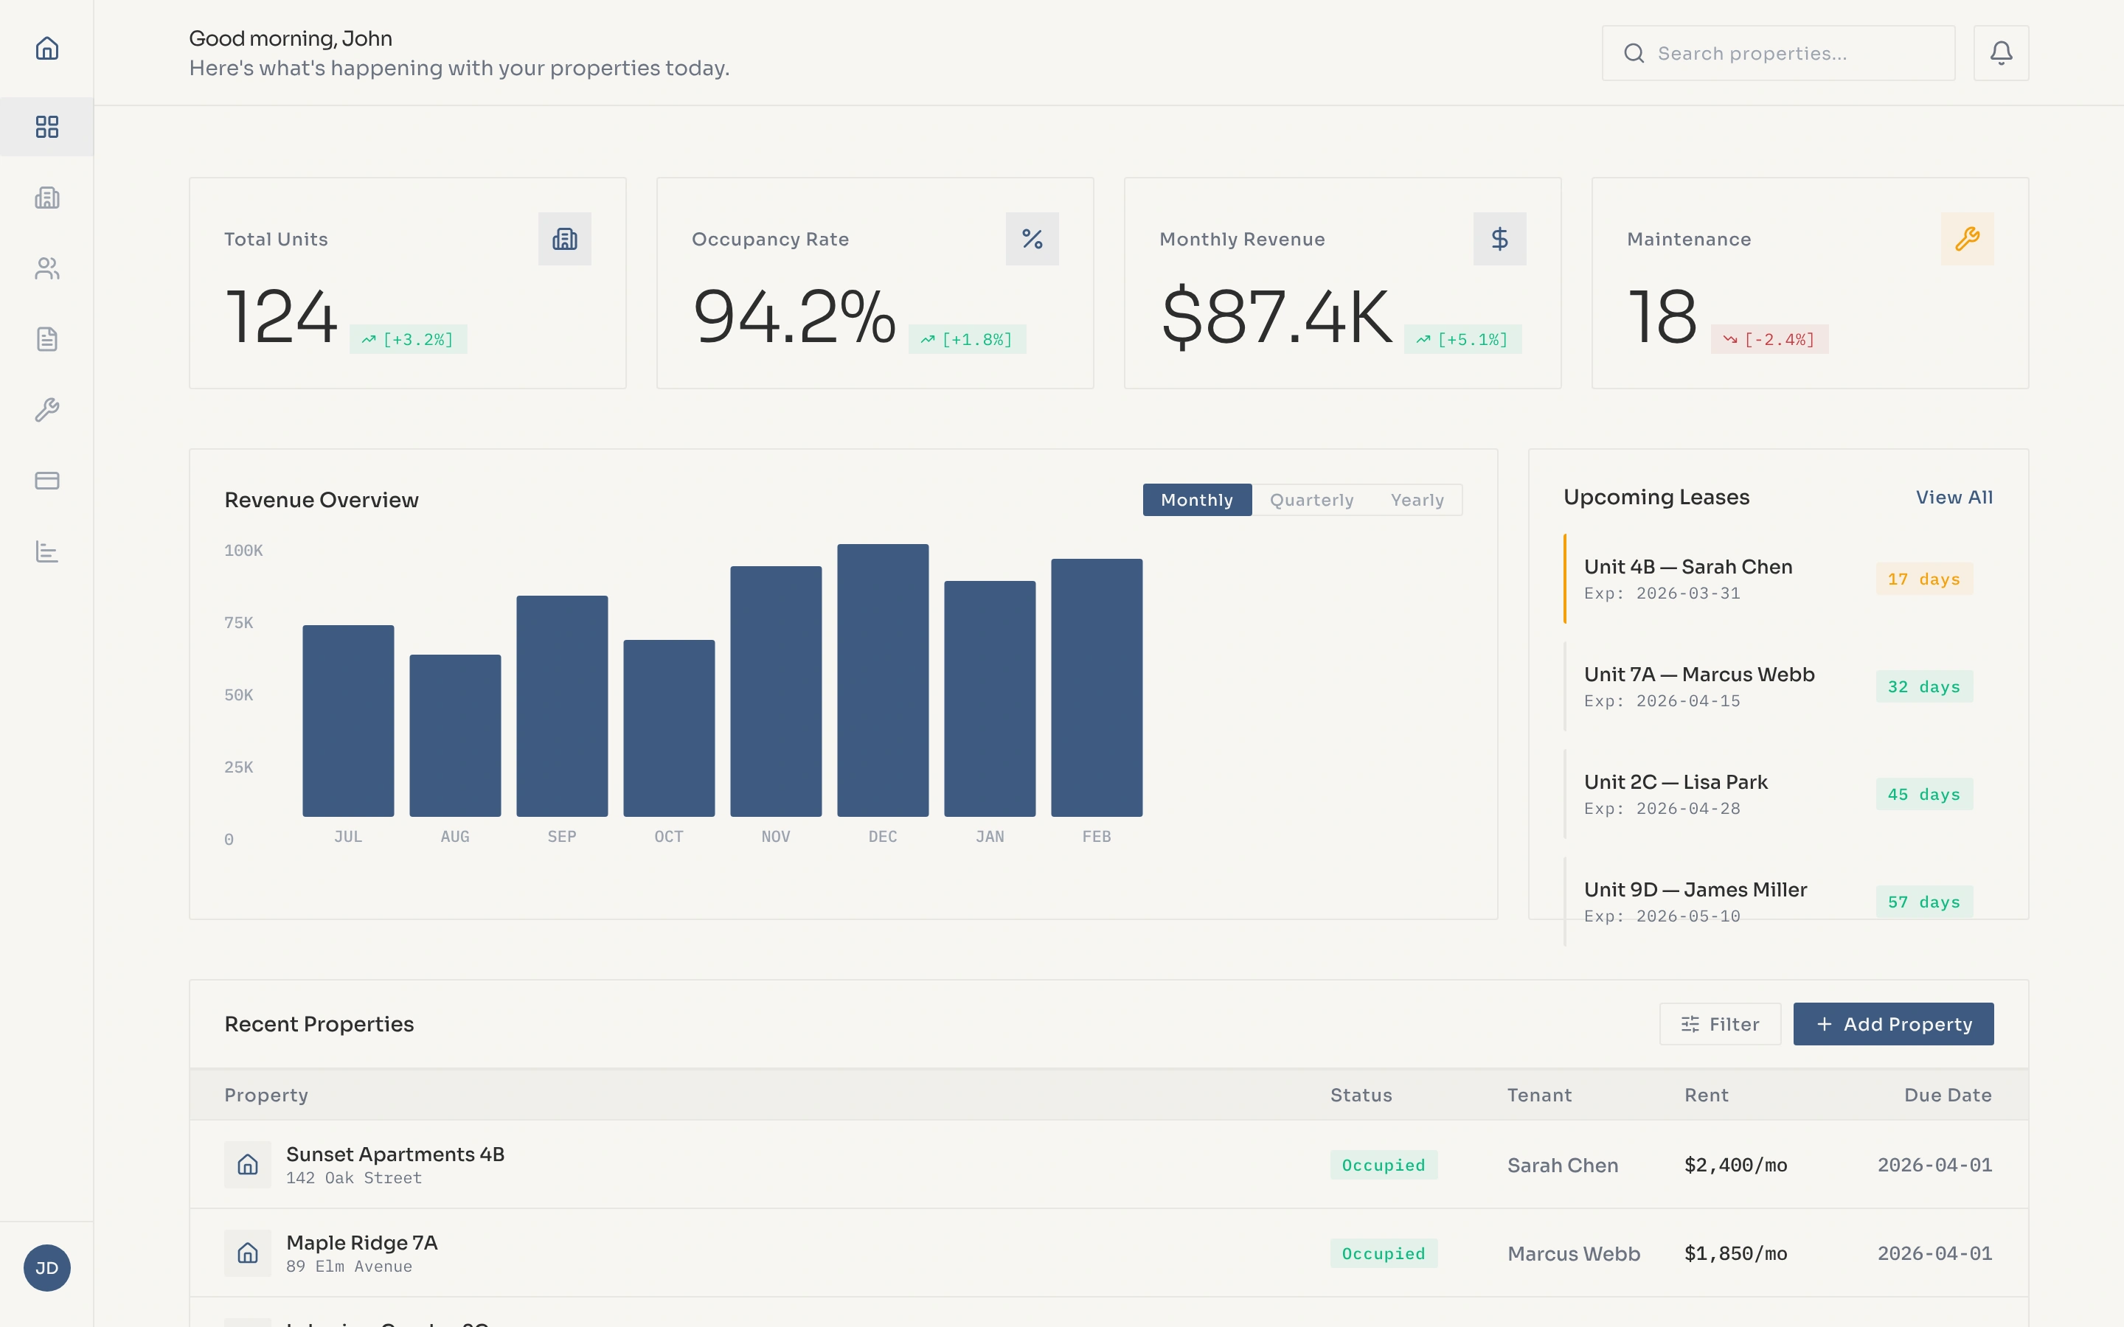The image size is (2124, 1327).
Task: Open the Home sidebar icon
Action: (x=46, y=48)
